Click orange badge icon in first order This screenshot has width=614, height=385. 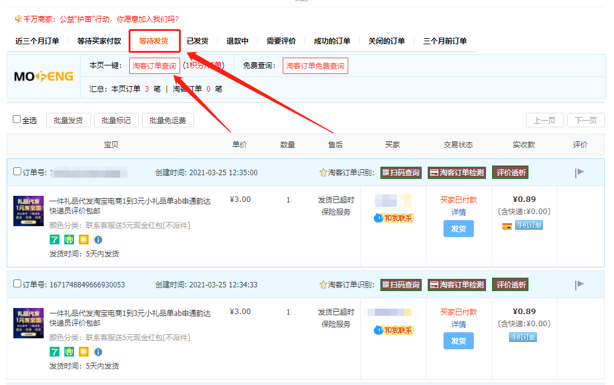(84, 239)
